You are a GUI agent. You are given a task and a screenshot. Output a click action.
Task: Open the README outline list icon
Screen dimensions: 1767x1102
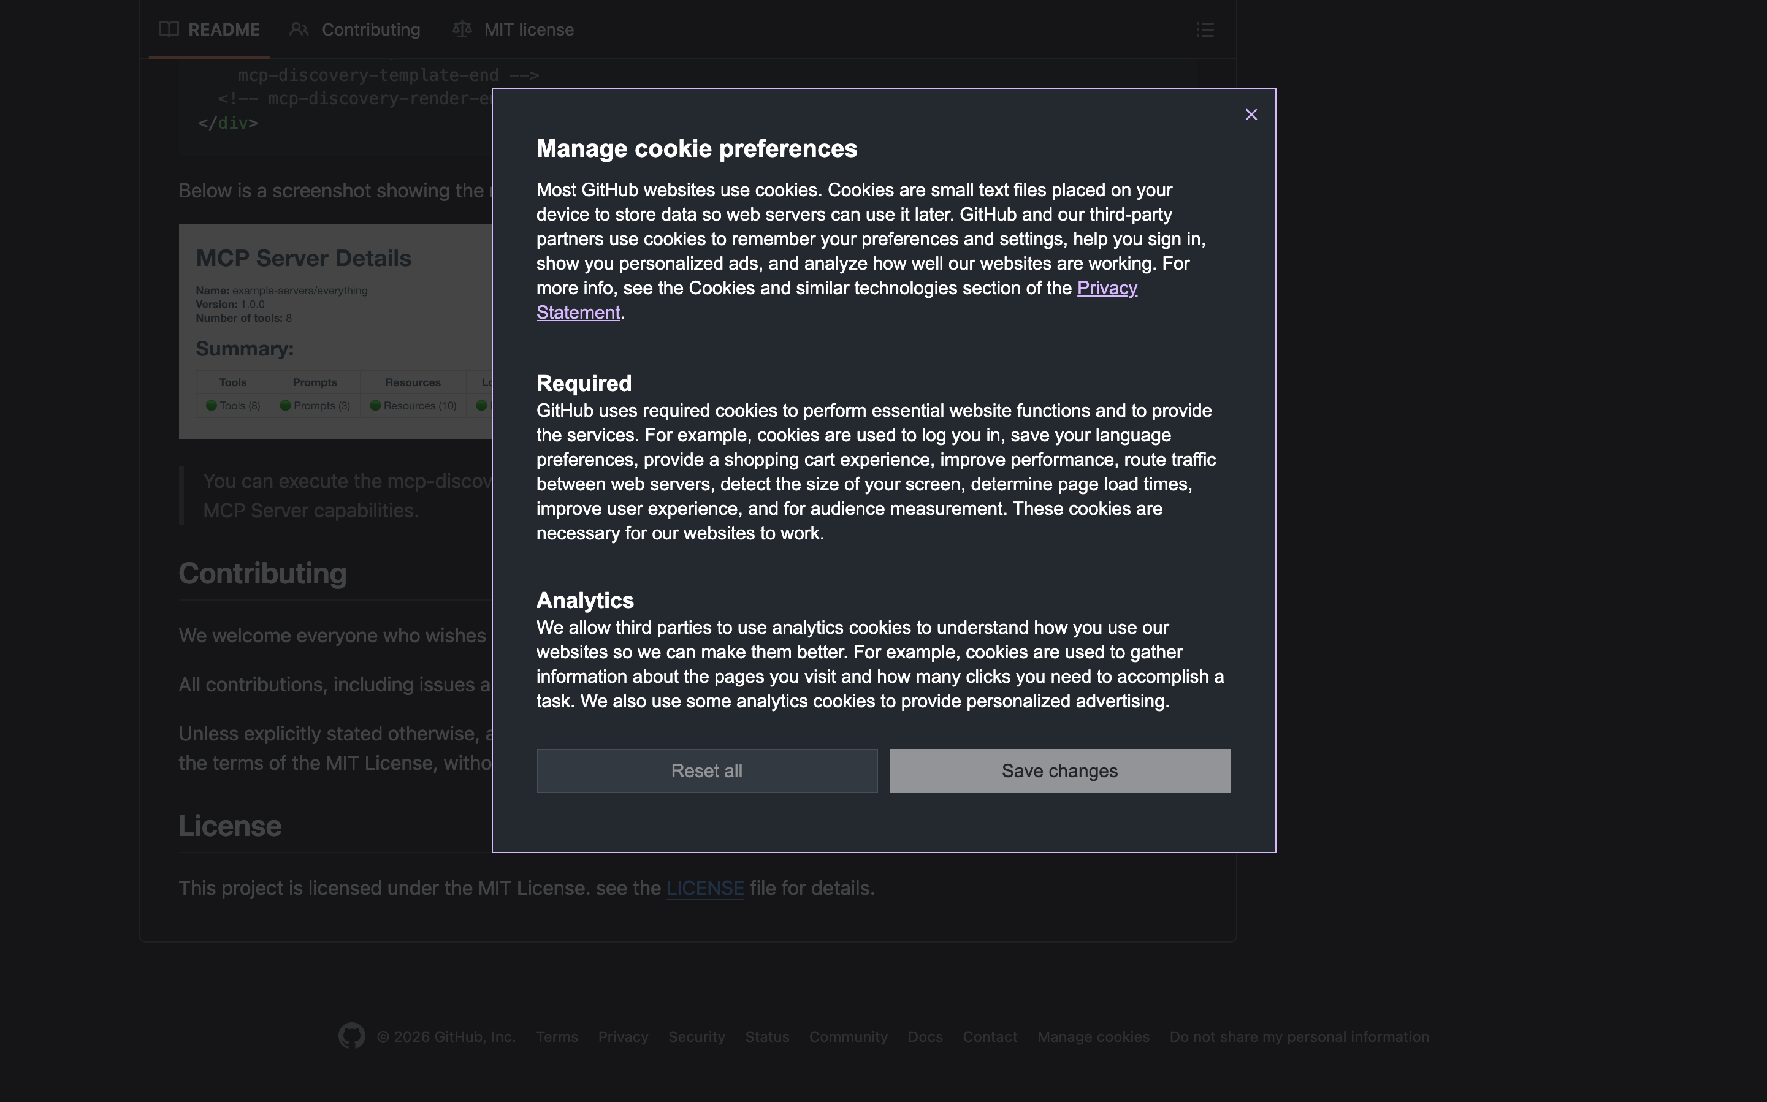(1204, 30)
